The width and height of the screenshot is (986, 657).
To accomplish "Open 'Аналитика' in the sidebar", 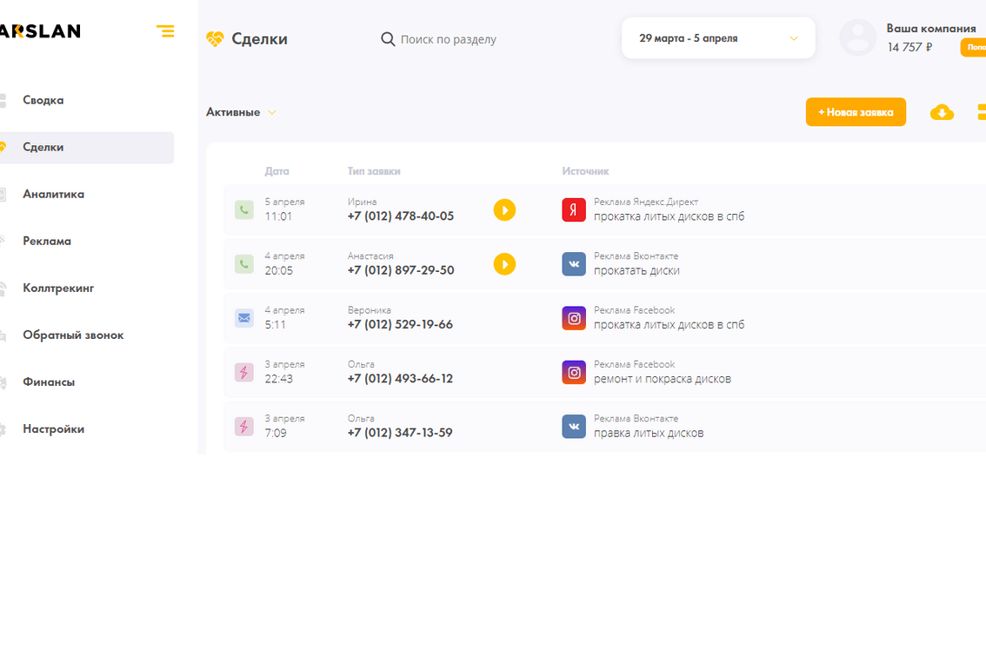I will tap(54, 194).
